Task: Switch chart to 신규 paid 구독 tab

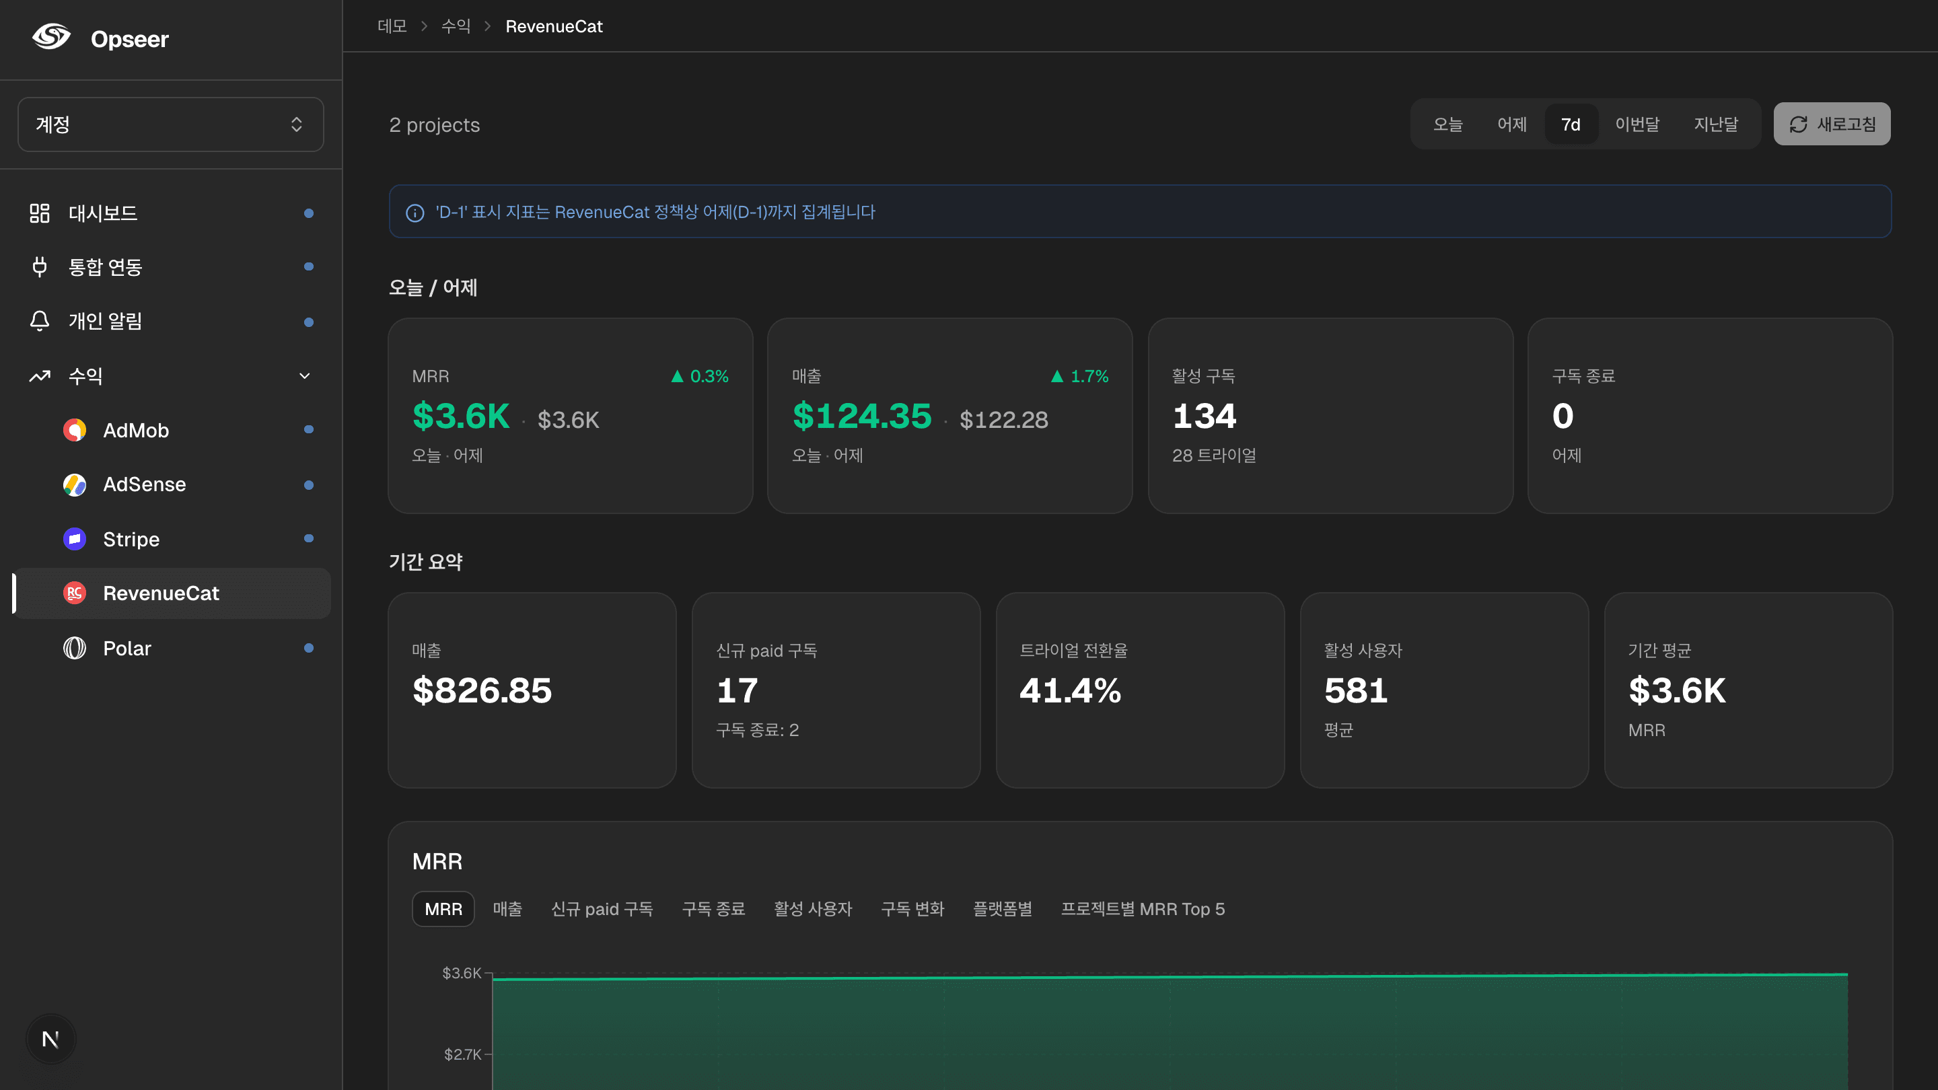Action: tap(602, 909)
